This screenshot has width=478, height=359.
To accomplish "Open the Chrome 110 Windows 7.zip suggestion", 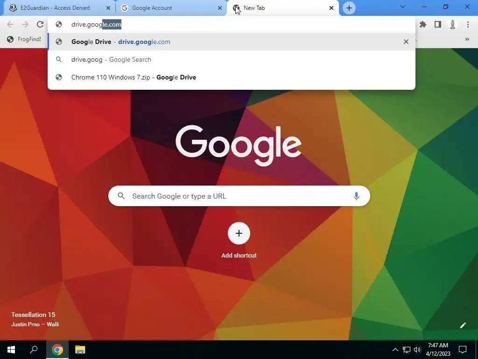I will pos(232,77).
